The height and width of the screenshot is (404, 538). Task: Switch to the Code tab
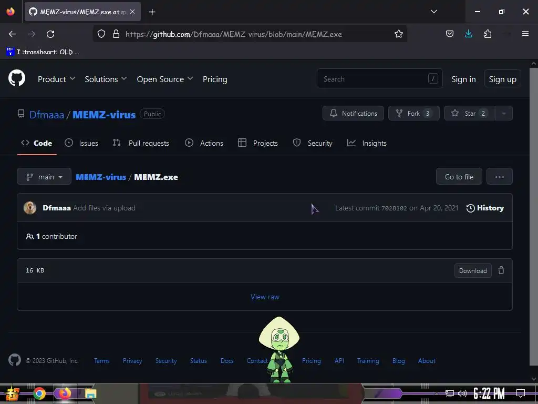tap(37, 143)
